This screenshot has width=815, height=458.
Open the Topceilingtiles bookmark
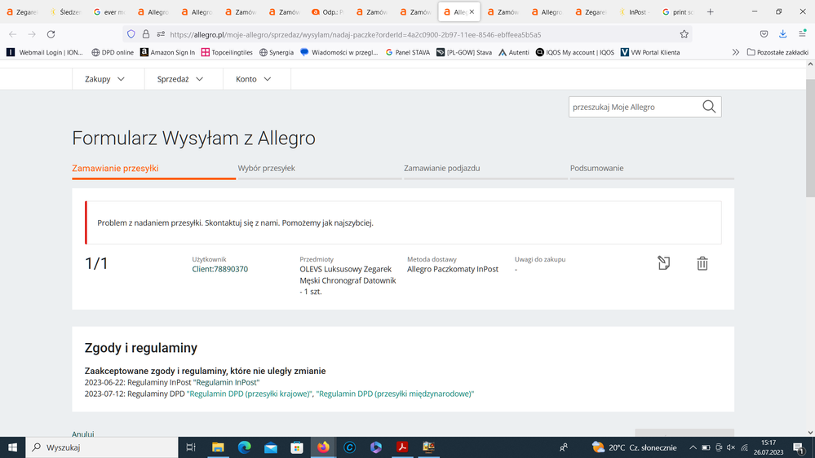coord(227,52)
